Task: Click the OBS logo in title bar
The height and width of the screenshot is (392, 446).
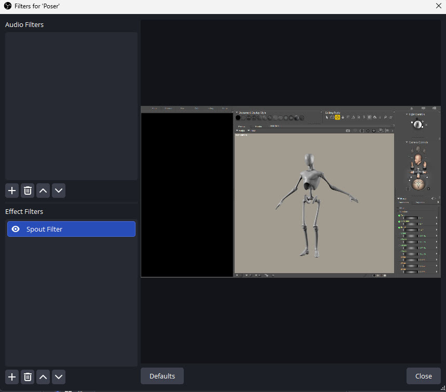Action: click(x=8, y=6)
